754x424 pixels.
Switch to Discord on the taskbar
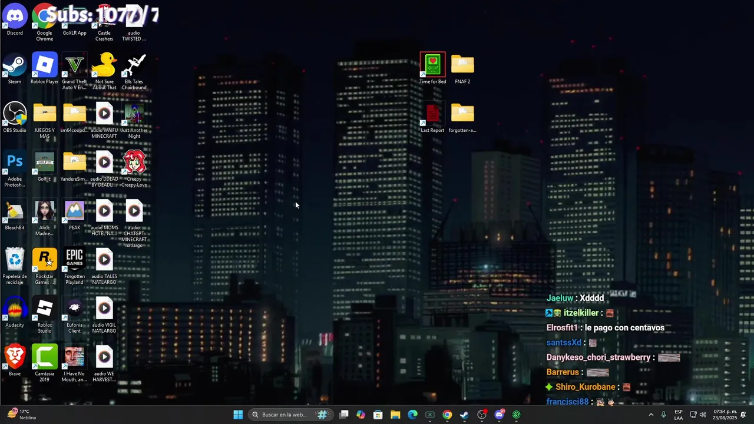pyautogui.click(x=500, y=415)
